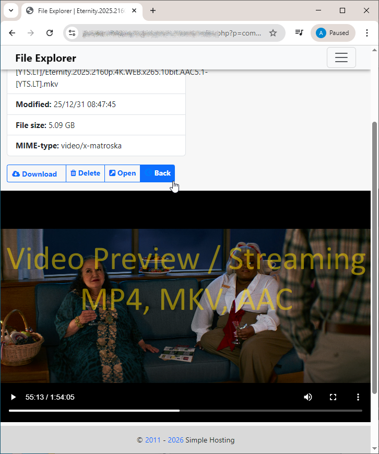Viewport: 379px width, 454px height.
Task: Close the File Explorer tab
Action: click(x=134, y=11)
